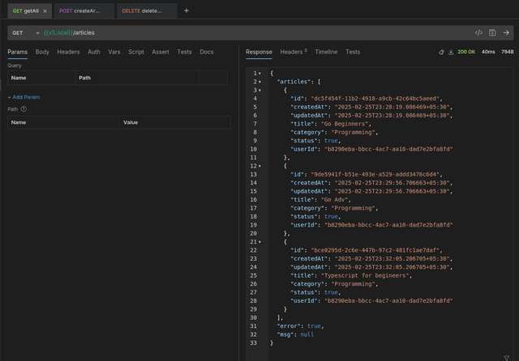519x361 pixels.
Task: Collapse the articles array on line 2
Action: tap(259, 82)
